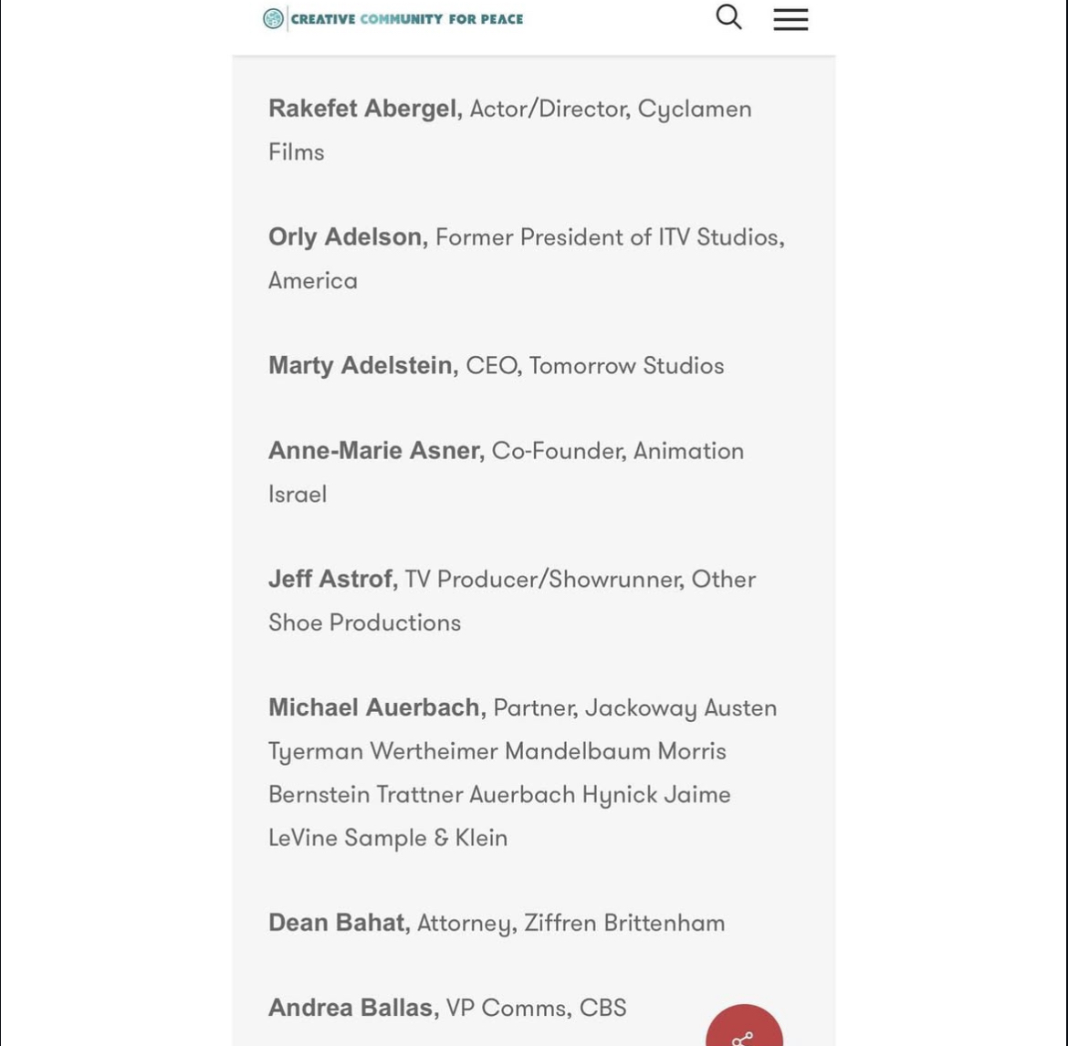Click LeVine Sample & Klein text

388,838
